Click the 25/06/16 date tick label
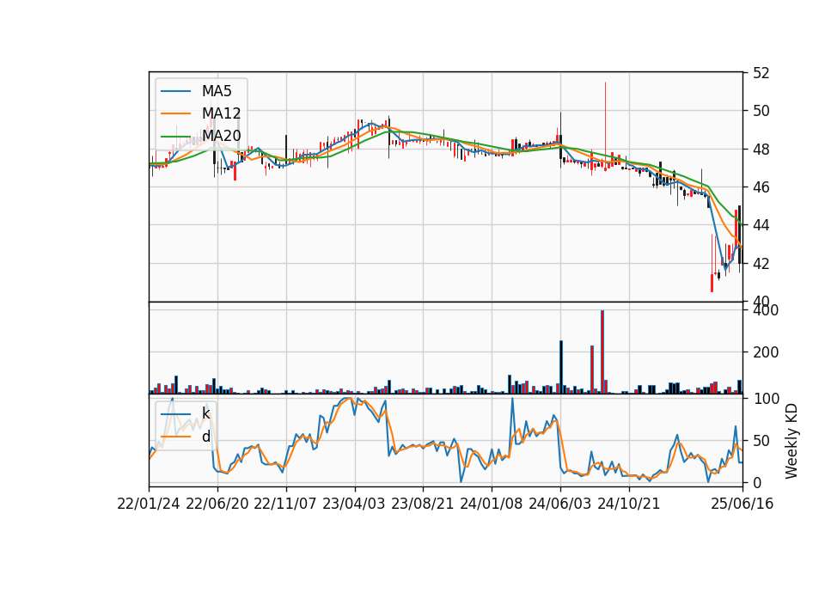This screenshot has height=593, width=825. (742, 504)
